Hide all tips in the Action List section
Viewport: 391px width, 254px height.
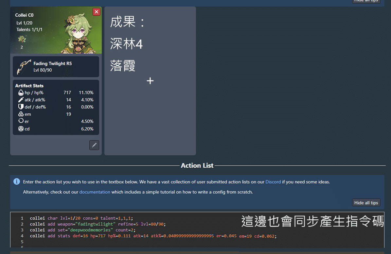(x=366, y=203)
